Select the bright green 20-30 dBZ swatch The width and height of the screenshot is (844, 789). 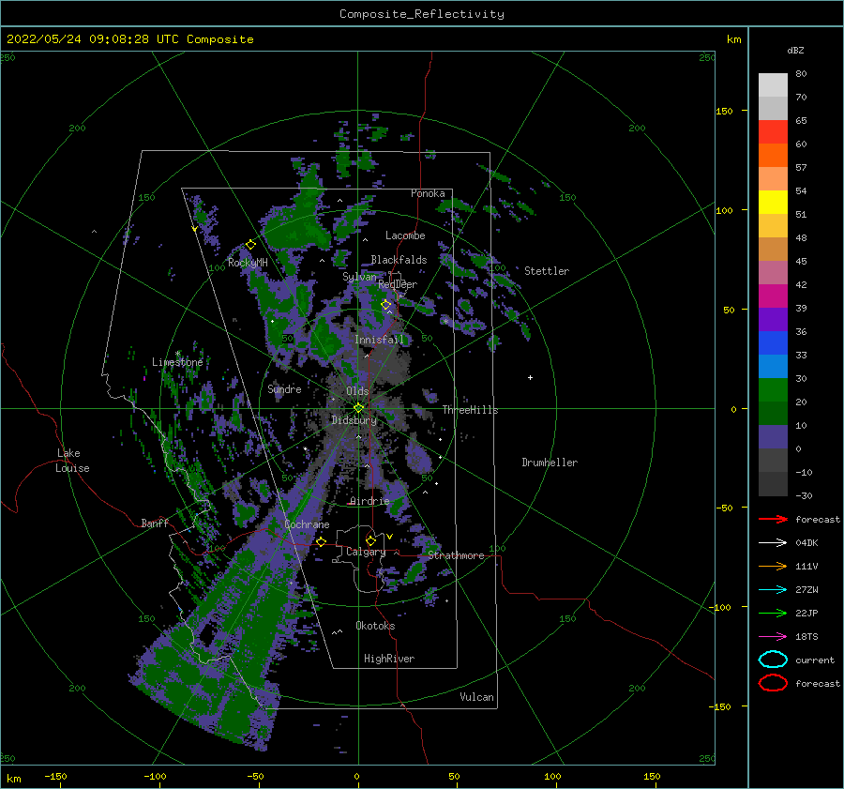tap(773, 390)
